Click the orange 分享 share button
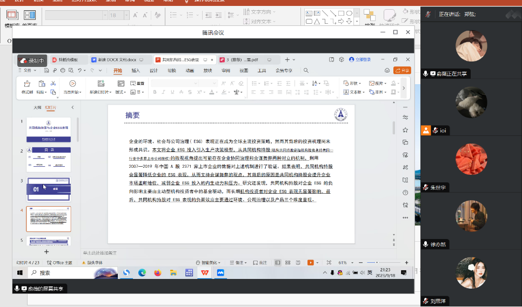This screenshot has height=307, width=522. [x=402, y=71]
